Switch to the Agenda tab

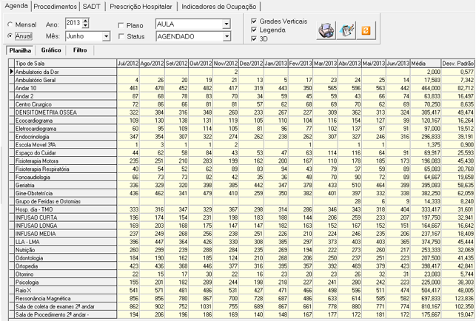(16, 6)
